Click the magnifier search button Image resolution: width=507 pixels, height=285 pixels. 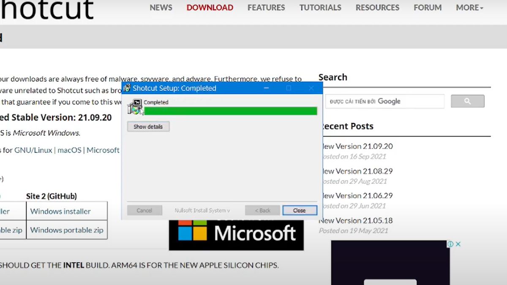(x=467, y=101)
